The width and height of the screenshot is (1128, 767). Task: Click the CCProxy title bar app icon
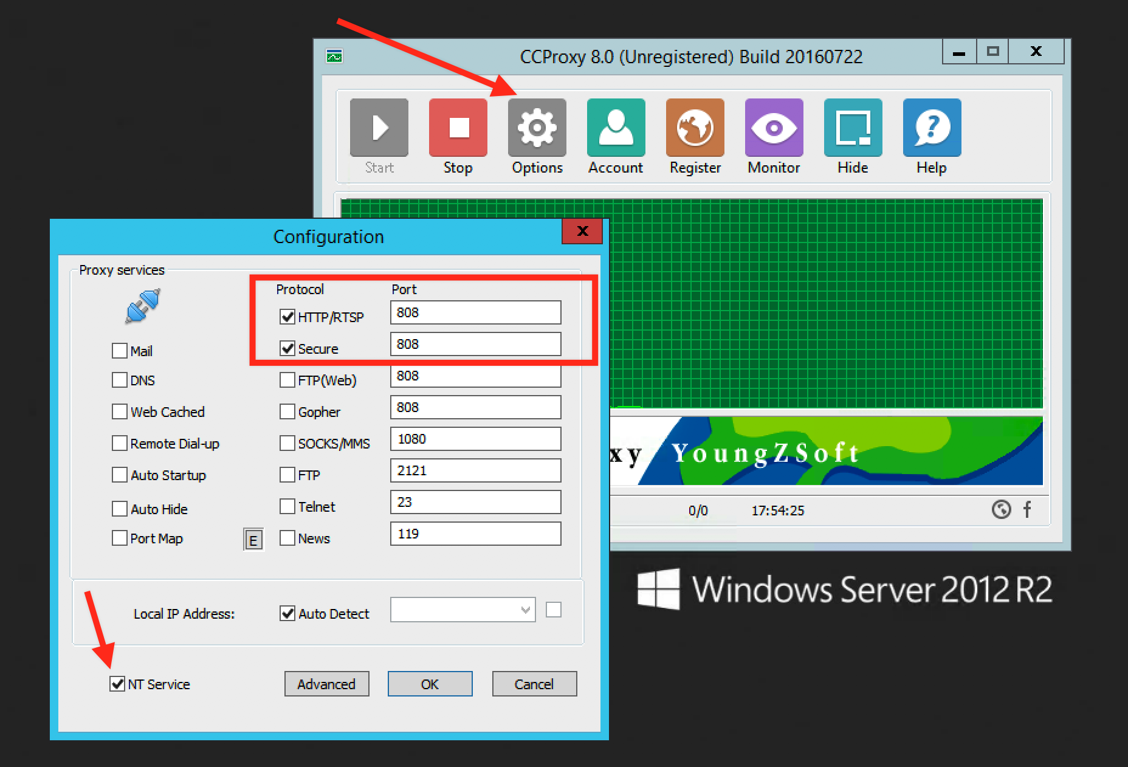pyautogui.click(x=334, y=57)
